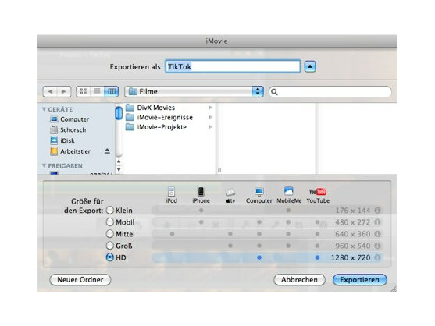Switch to column view mode
The height and width of the screenshot is (326, 435).
click(x=111, y=91)
